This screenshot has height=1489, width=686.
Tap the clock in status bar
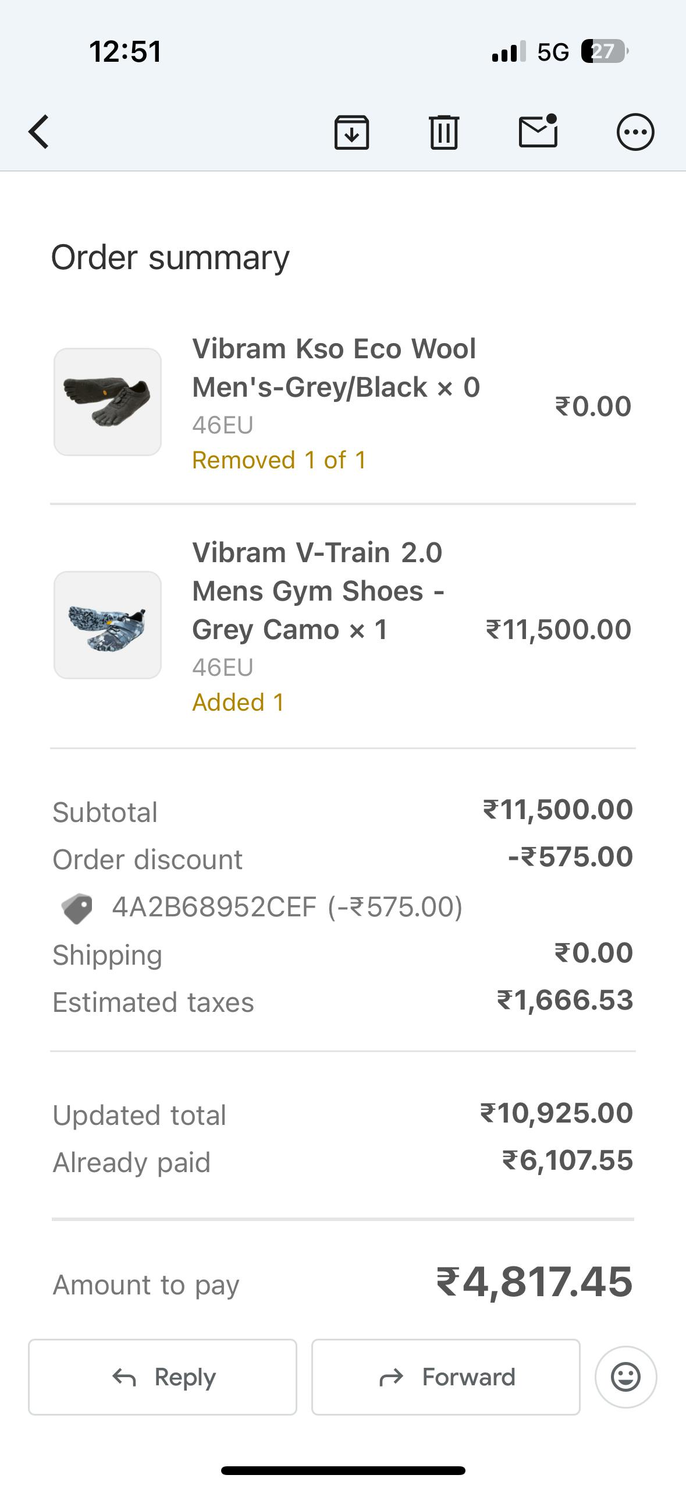[x=125, y=51]
